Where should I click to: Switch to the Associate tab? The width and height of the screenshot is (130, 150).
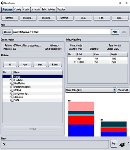tap(35, 10)
